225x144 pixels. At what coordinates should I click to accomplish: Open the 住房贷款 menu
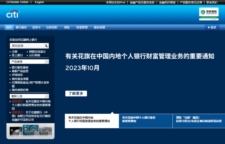pos(52,27)
